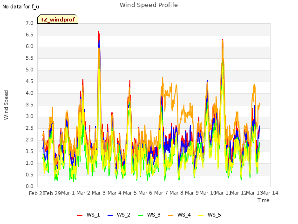The height and width of the screenshot is (224, 298).
Task: Click the 5.5 y-axis tick label
Action: click(x=29, y=58)
